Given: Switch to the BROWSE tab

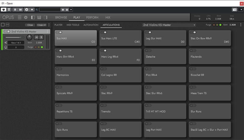Looking at the screenshot, I should 61,17.
